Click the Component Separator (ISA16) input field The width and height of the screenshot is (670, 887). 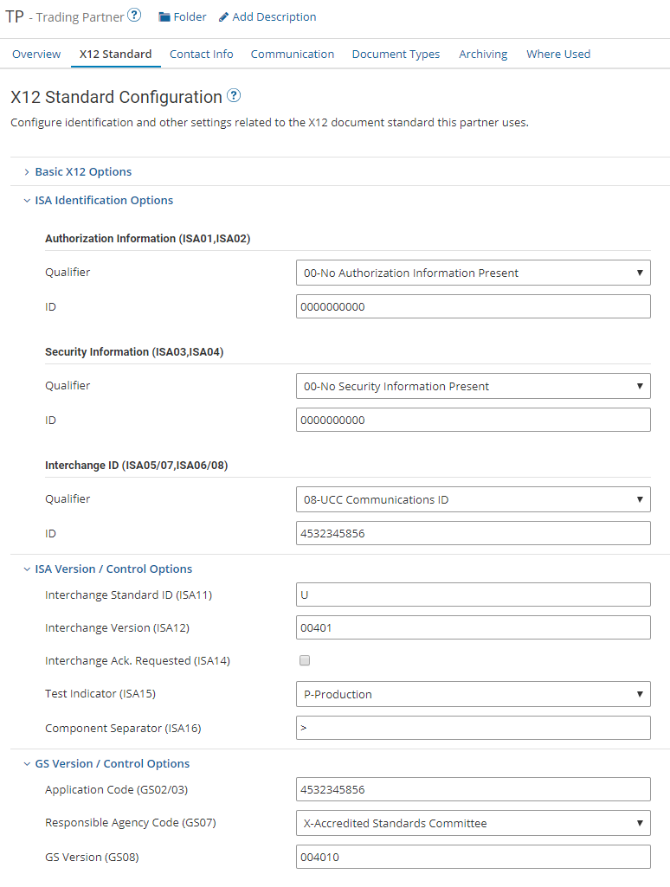tap(474, 728)
